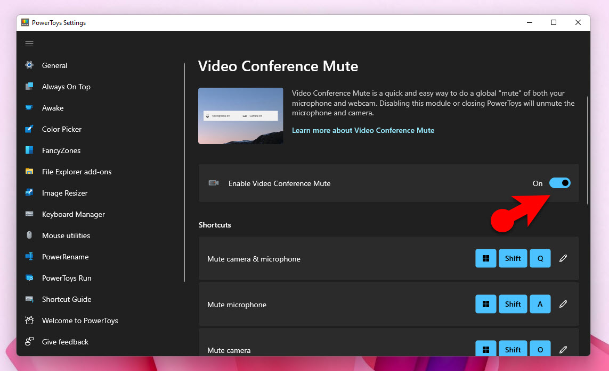
Task: Open File Explorer add-ons page
Action: (77, 172)
